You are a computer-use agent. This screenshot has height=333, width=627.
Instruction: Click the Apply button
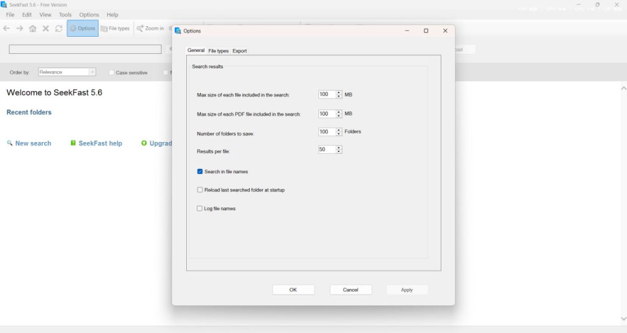click(x=407, y=290)
